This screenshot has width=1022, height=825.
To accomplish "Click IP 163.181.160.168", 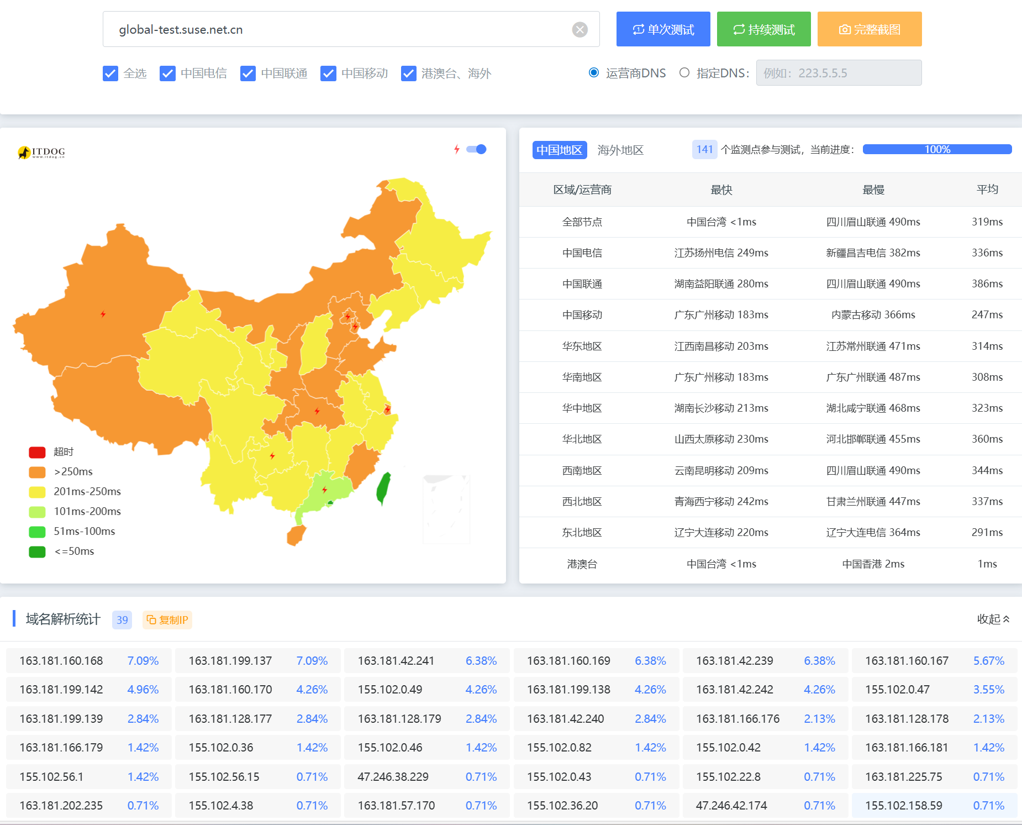I will tap(61, 661).
